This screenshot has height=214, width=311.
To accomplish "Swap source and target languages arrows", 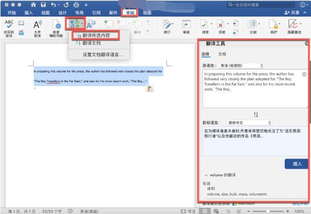I will [x=256, y=115].
